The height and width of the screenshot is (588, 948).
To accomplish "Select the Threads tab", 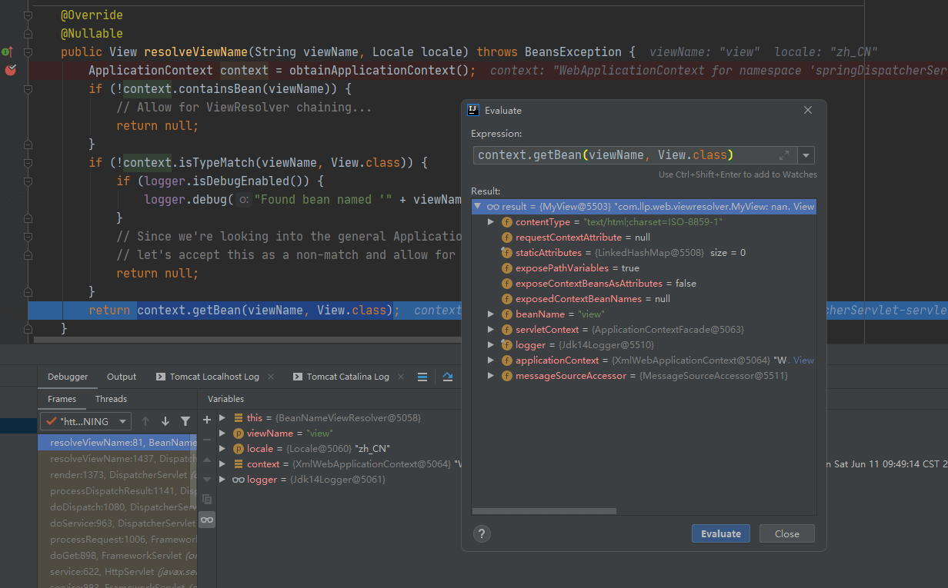I will point(111,399).
